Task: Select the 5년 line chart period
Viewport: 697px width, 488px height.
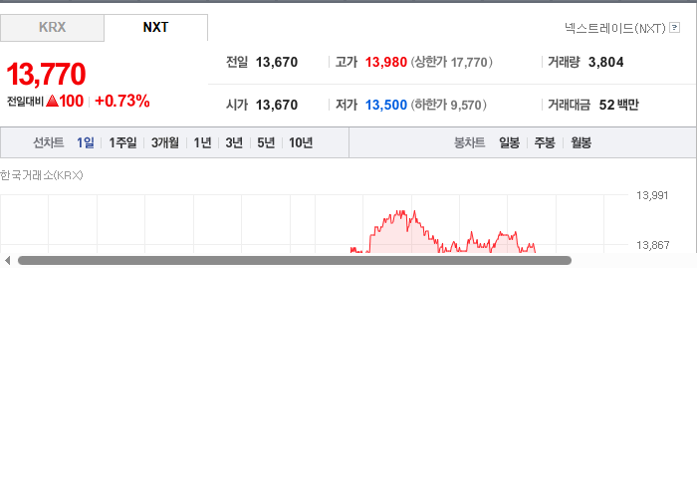Action: [266, 142]
